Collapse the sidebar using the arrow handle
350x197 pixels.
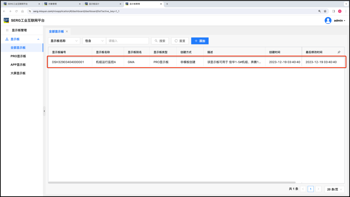point(44,111)
